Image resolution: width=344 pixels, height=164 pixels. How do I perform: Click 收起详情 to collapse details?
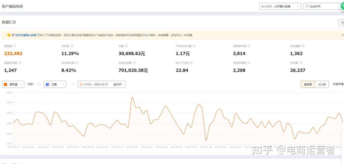[x=338, y=84]
